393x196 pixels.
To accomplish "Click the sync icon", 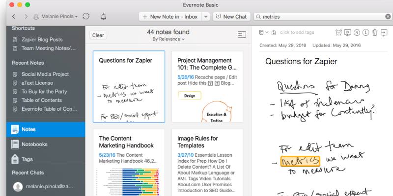I will [86, 17].
